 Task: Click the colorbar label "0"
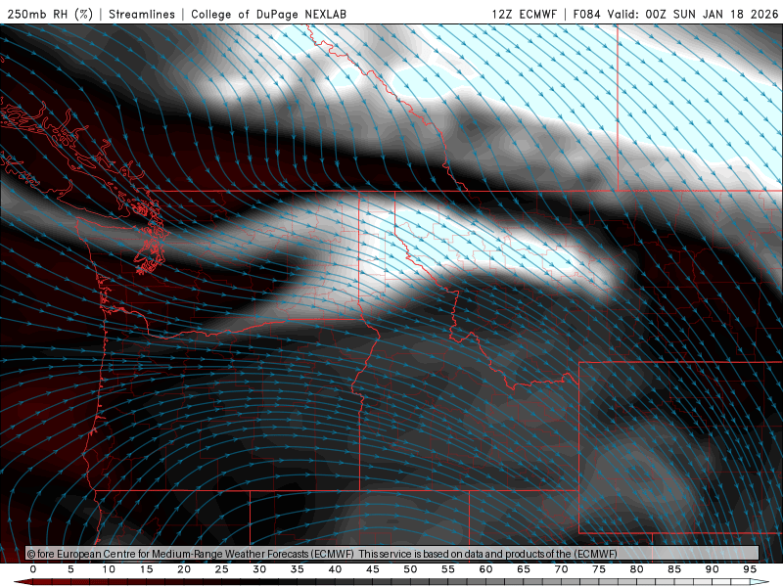click(33, 569)
